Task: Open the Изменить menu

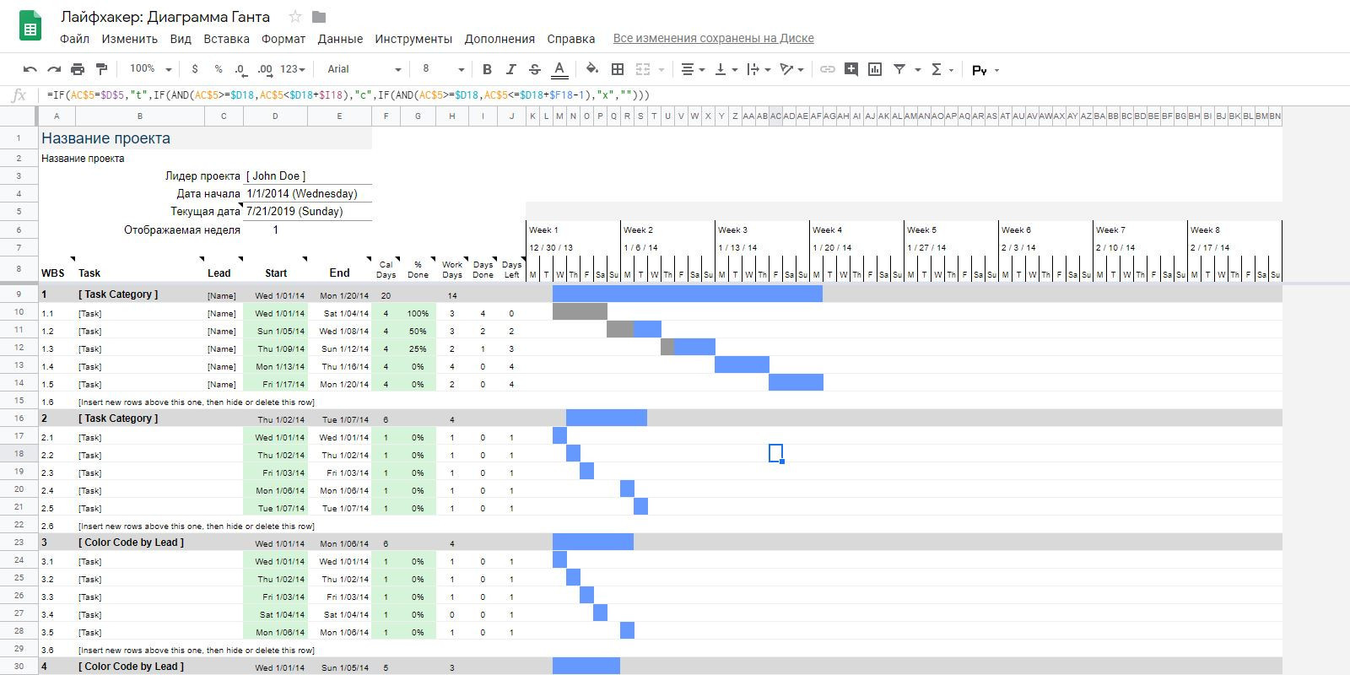Action: (130, 39)
